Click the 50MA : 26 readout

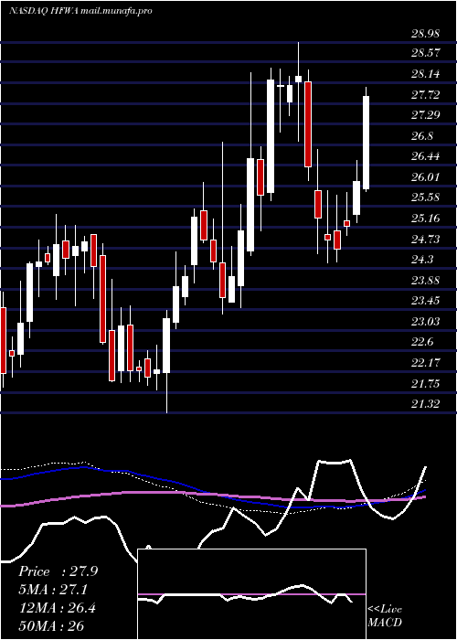tap(51, 625)
